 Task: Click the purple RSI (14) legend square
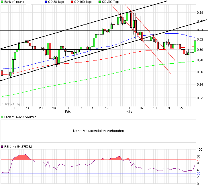point(2,147)
